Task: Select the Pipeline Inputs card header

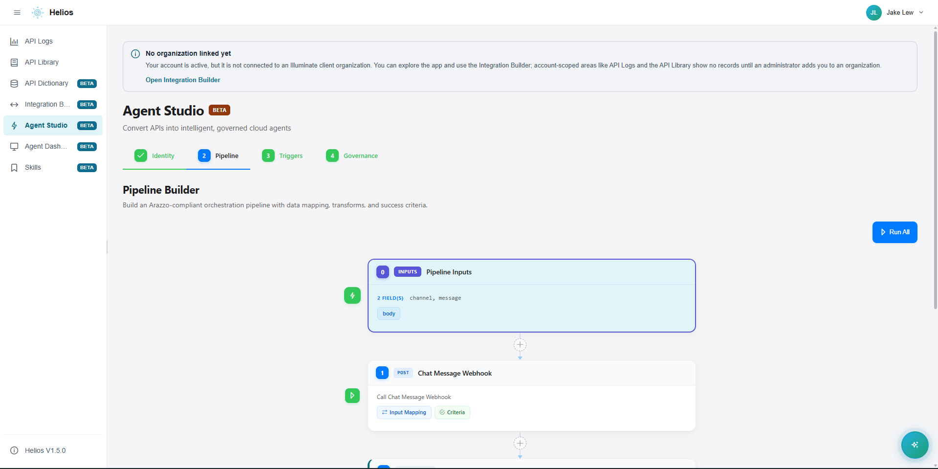Action: point(532,272)
